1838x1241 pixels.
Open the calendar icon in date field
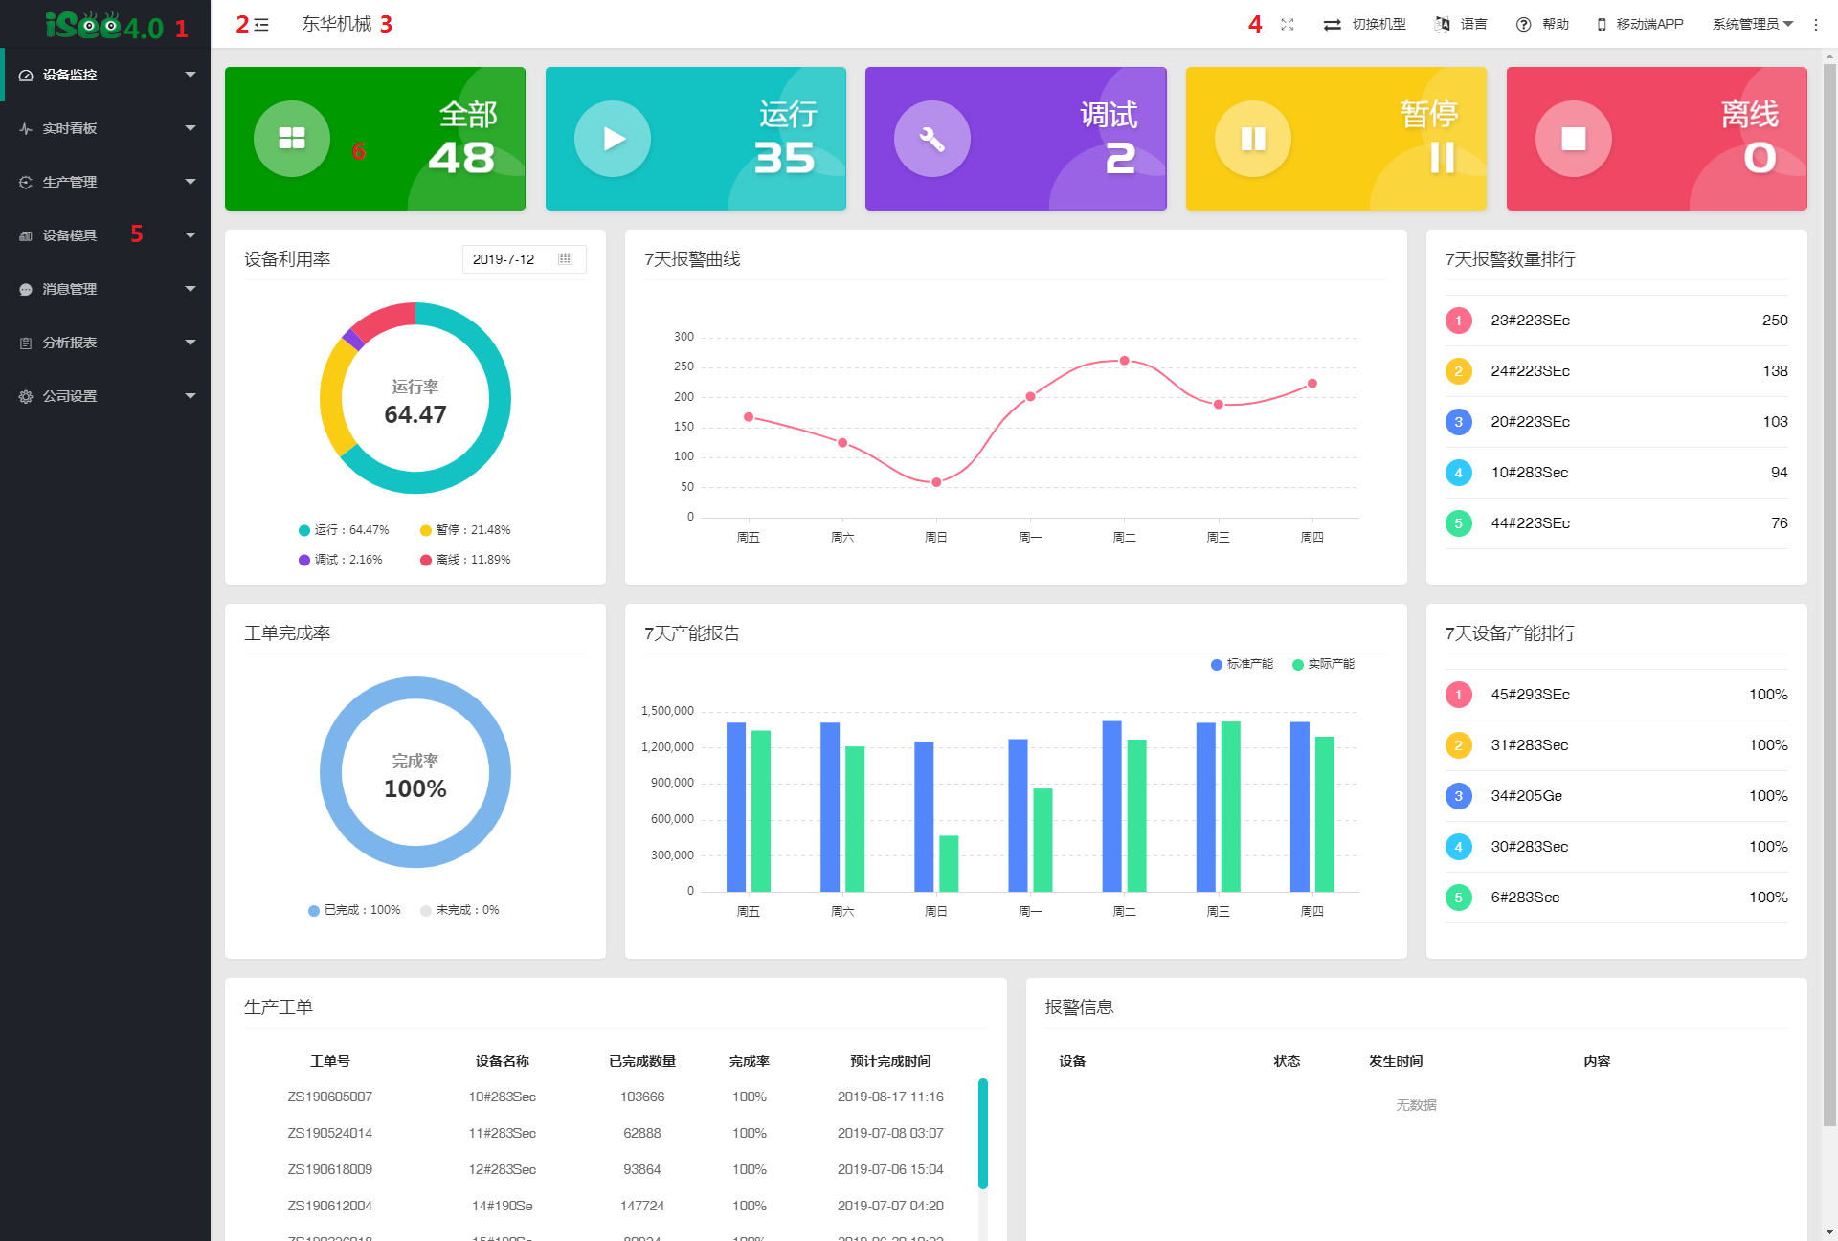[565, 259]
